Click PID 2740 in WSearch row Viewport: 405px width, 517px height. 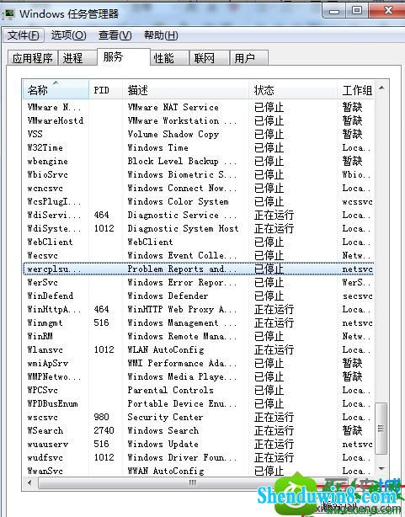[x=104, y=430]
